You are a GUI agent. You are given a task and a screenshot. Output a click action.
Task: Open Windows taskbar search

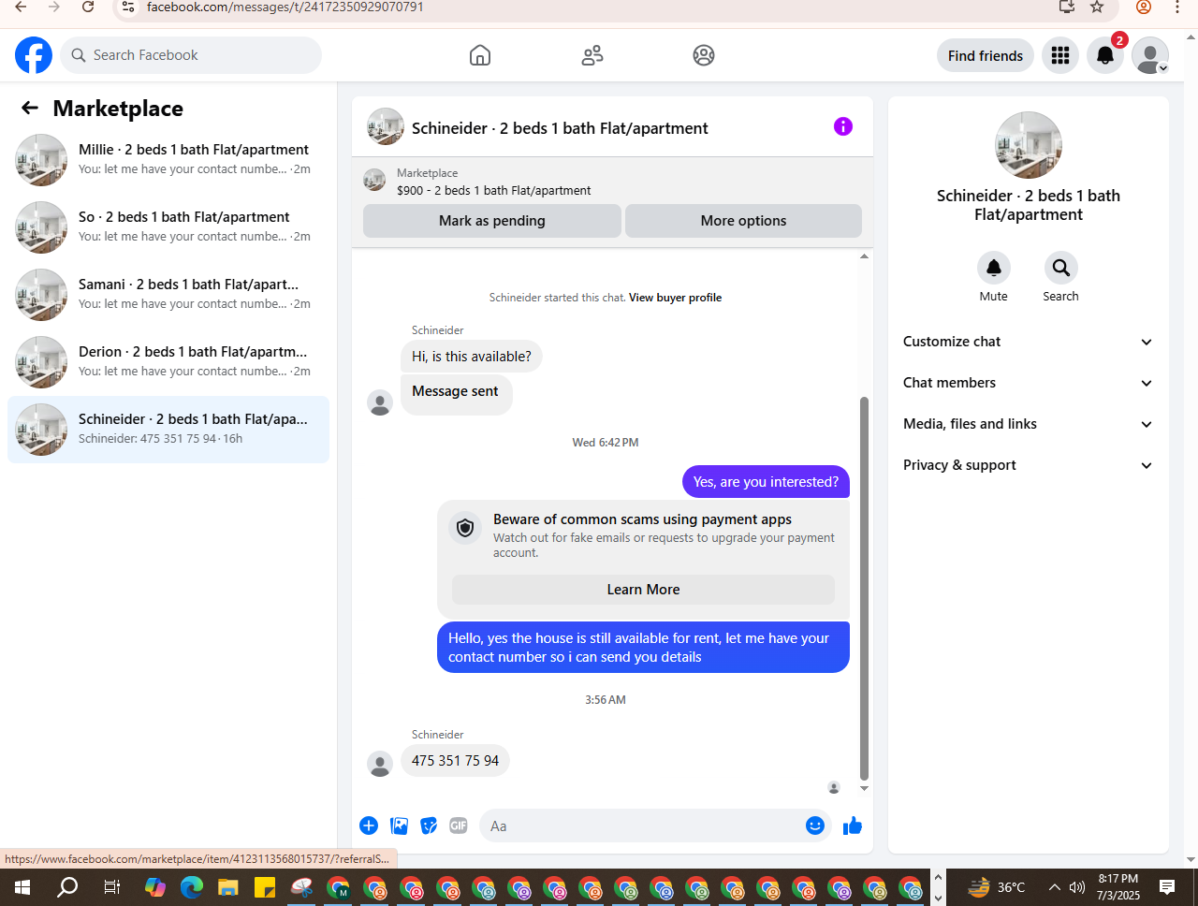point(67,887)
